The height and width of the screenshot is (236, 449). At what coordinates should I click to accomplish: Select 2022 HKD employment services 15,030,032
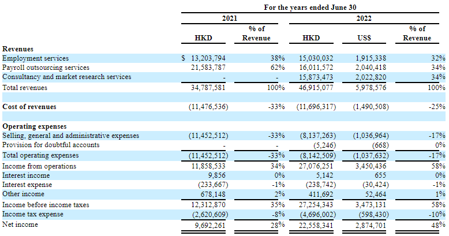(x=316, y=58)
